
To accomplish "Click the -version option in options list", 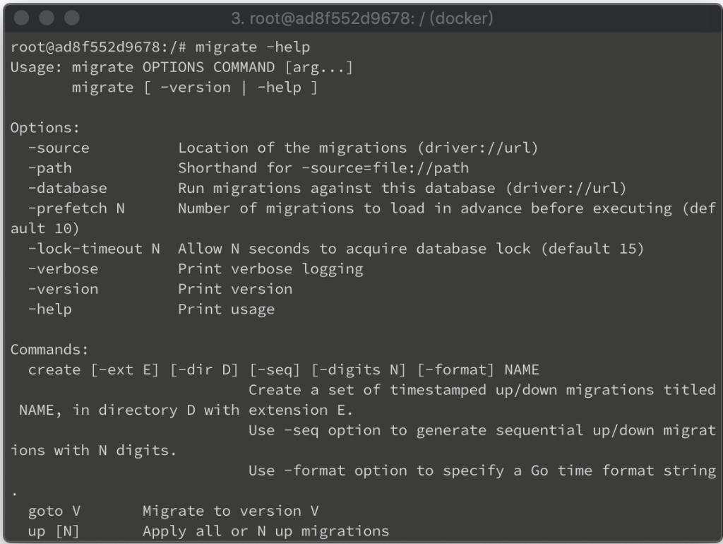I will pyautogui.click(x=63, y=289).
